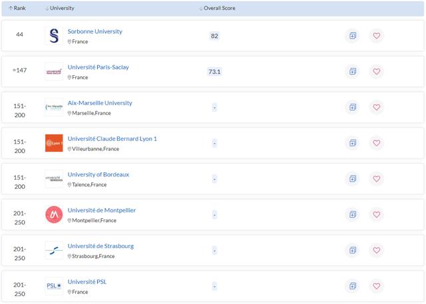Open University of Bordeaux profile link

[99, 174]
